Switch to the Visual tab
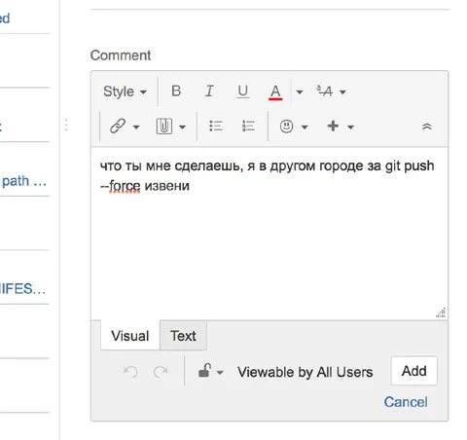Screen dimensions: 467x440 click(x=130, y=336)
